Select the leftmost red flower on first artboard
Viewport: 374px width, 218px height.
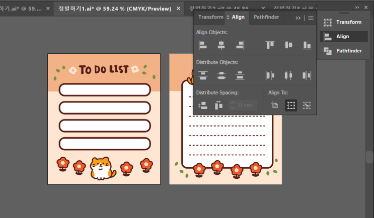pyautogui.click(x=63, y=164)
